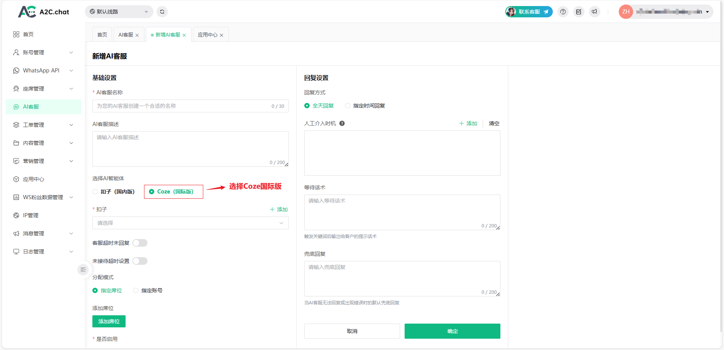This screenshot has height=350, width=724.
Task: Choose 指定时间回复 reply mode
Action: point(348,106)
